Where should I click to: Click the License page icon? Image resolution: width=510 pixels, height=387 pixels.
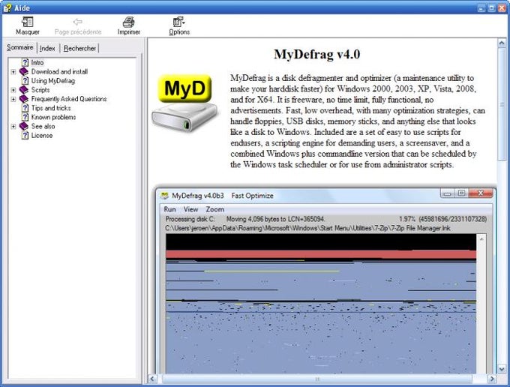click(x=25, y=135)
